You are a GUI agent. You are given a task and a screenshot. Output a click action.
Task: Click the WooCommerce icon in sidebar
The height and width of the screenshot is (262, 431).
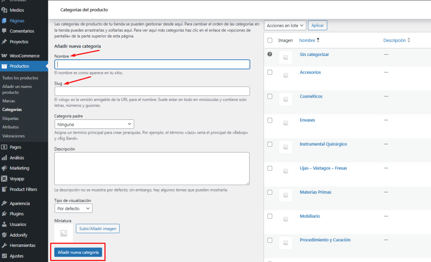4,56
